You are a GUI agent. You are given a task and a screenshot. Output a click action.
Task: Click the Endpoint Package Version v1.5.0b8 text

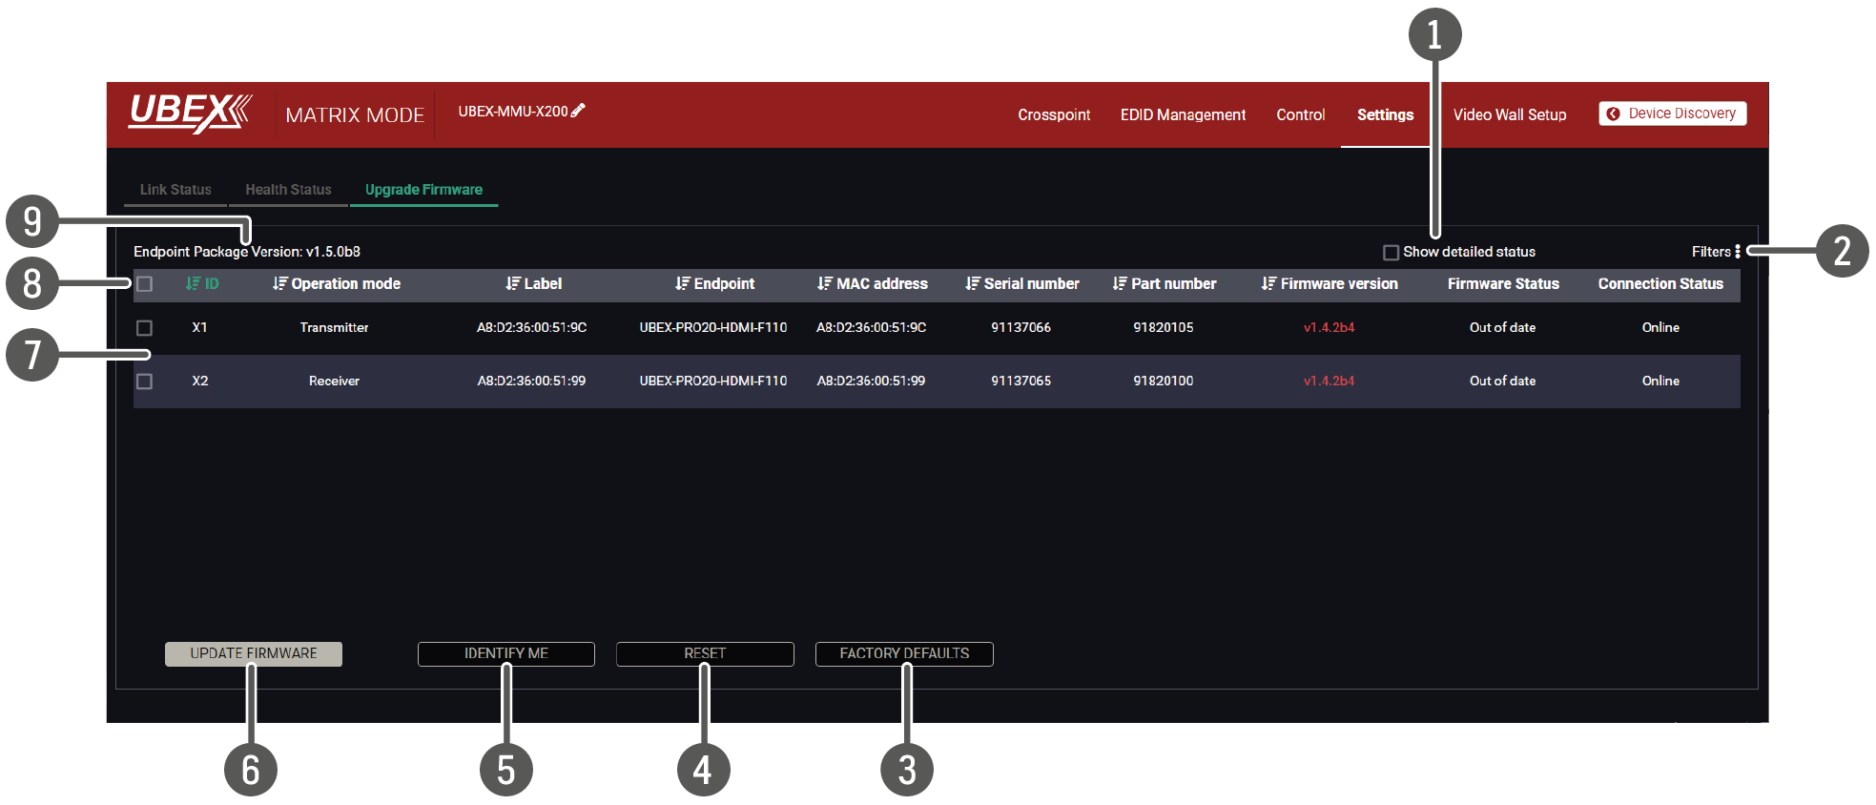tap(247, 252)
